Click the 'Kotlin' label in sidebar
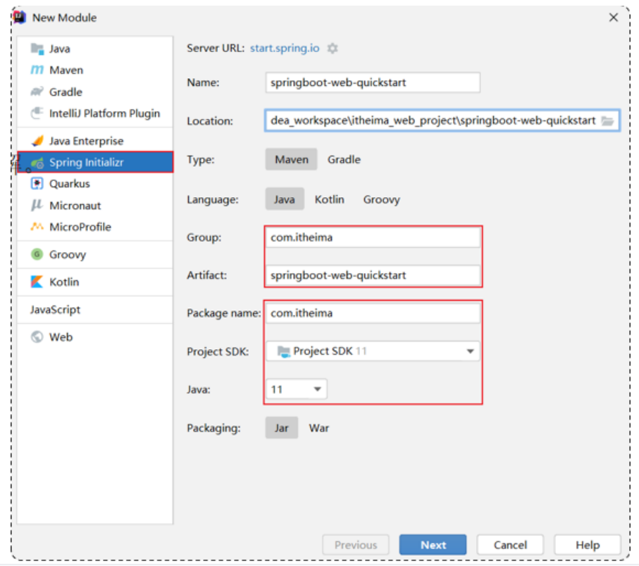 pos(64,282)
